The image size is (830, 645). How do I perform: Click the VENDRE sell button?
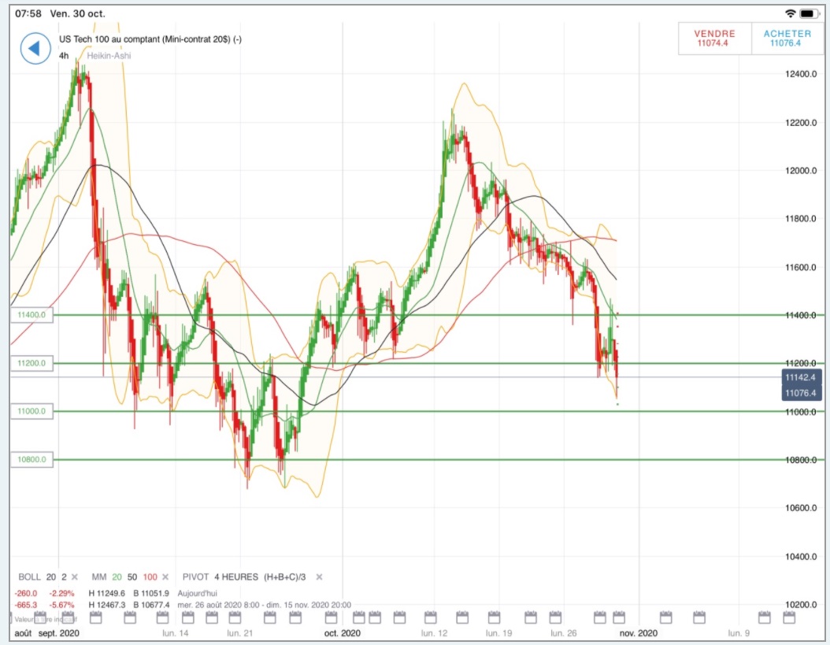click(x=714, y=38)
